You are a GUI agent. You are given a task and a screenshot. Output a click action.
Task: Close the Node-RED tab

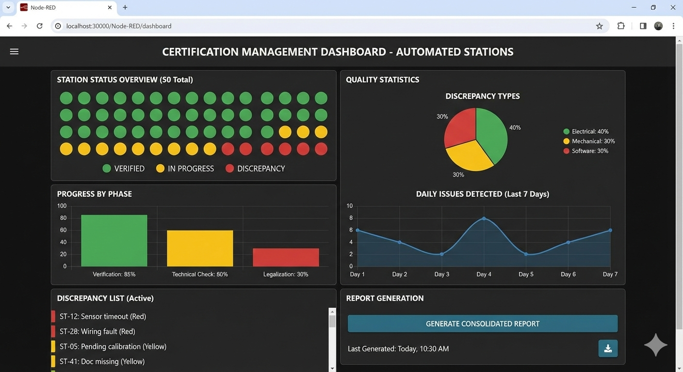tap(110, 8)
